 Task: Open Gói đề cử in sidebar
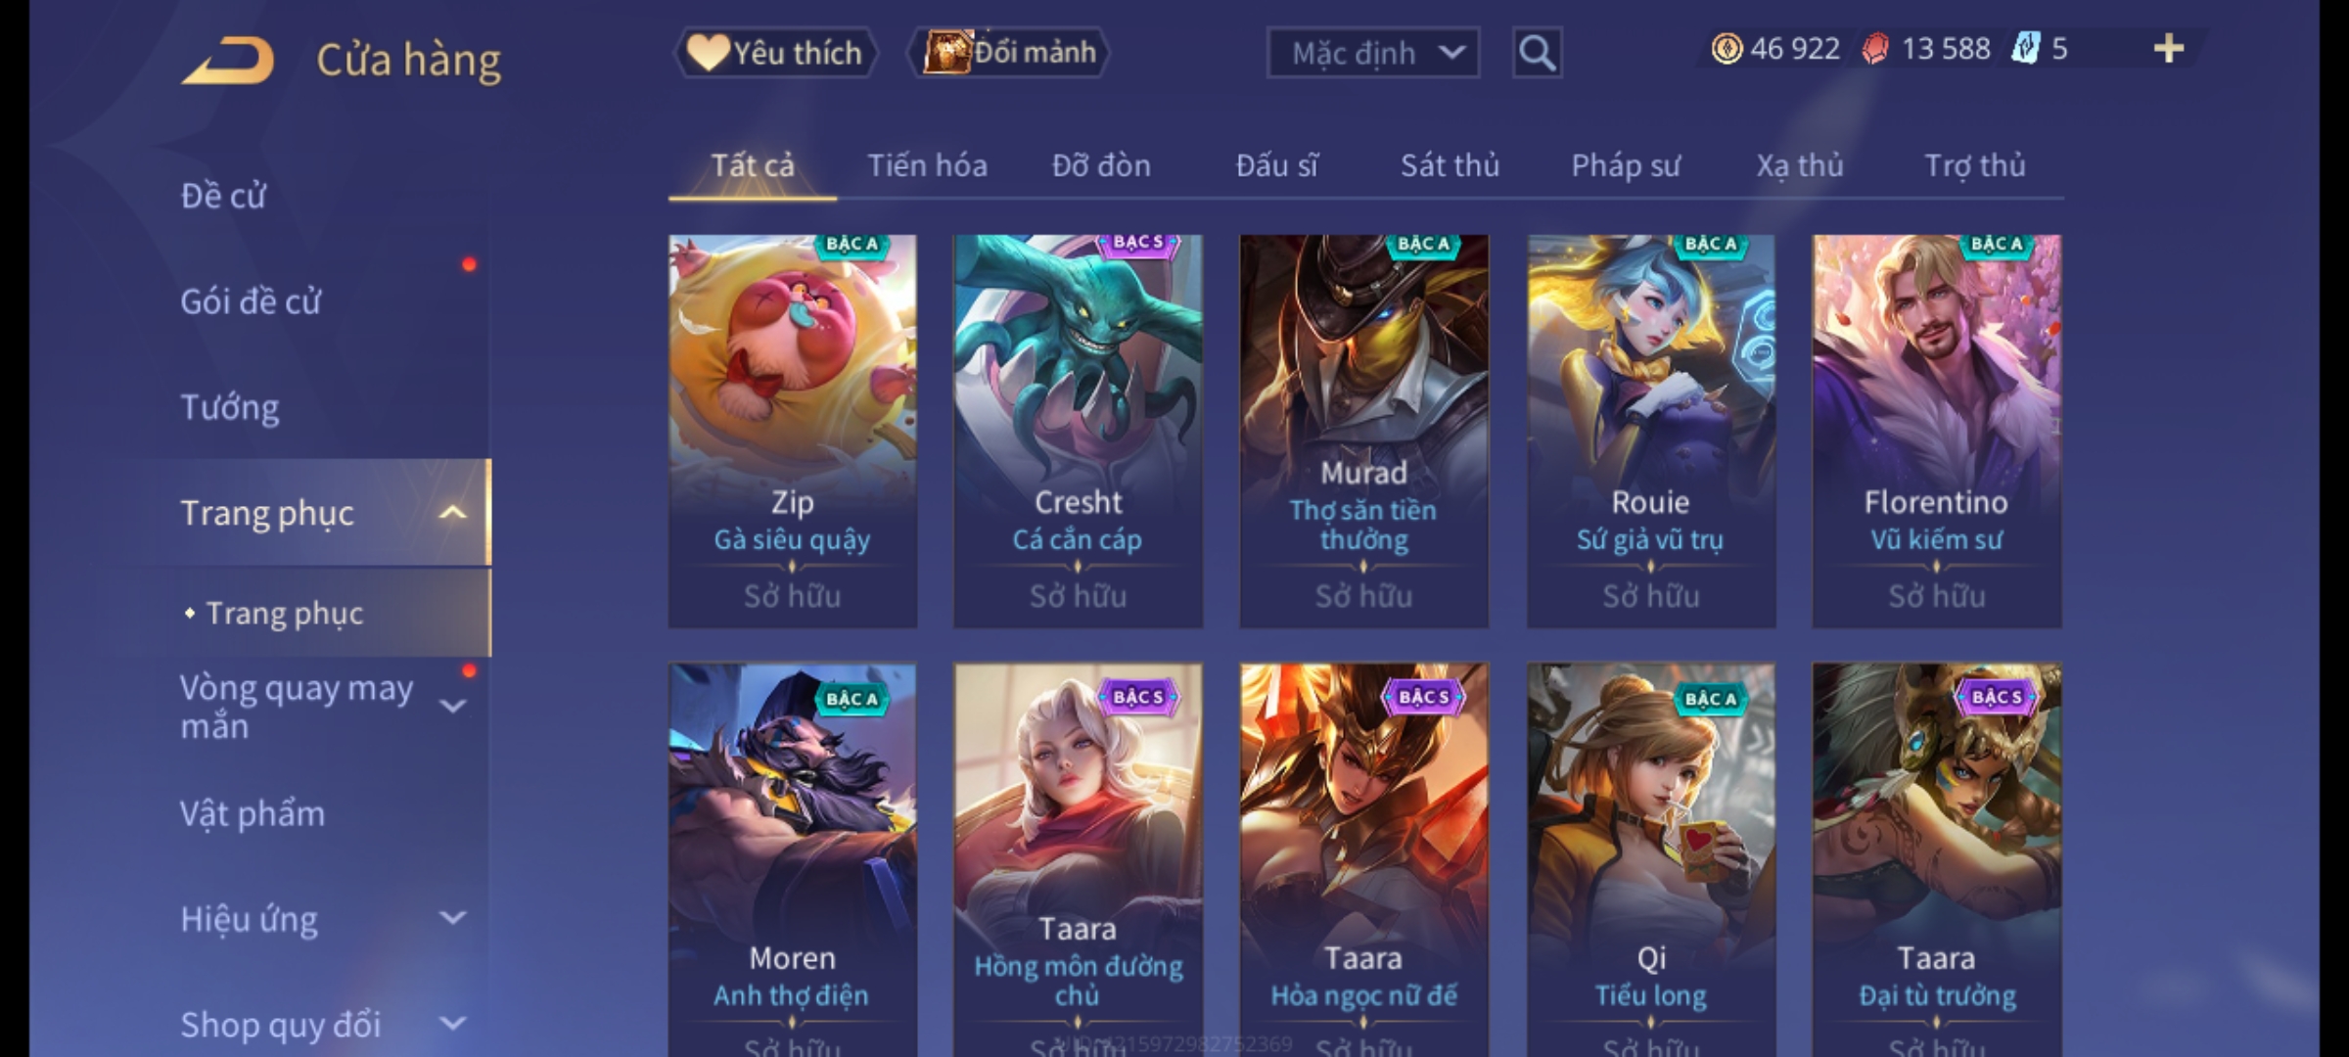tap(251, 301)
